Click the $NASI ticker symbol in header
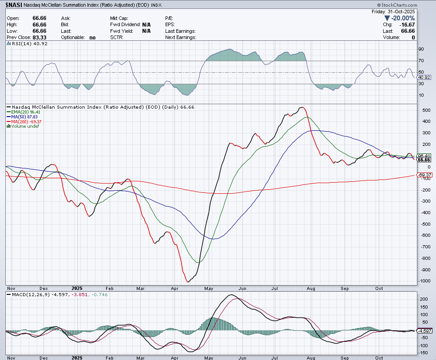 (x=14, y=5)
